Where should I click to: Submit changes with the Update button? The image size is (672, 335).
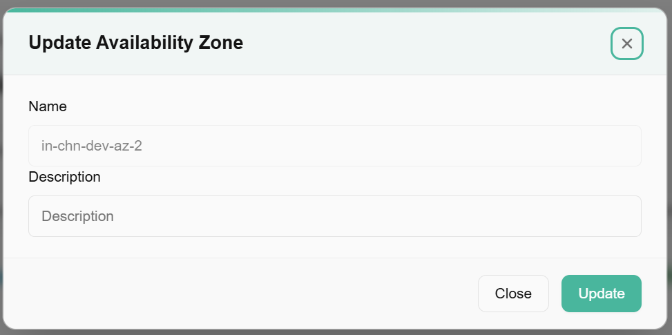click(x=601, y=294)
